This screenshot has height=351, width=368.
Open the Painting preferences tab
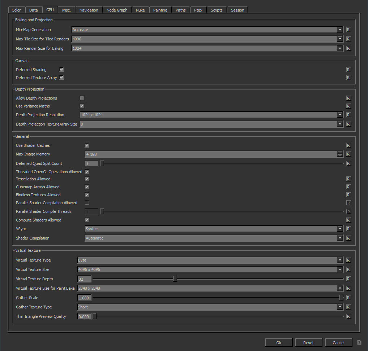[160, 10]
